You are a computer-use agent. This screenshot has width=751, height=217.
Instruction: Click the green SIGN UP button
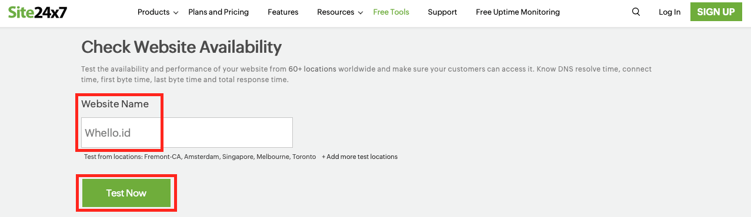click(x=716, y=12)
